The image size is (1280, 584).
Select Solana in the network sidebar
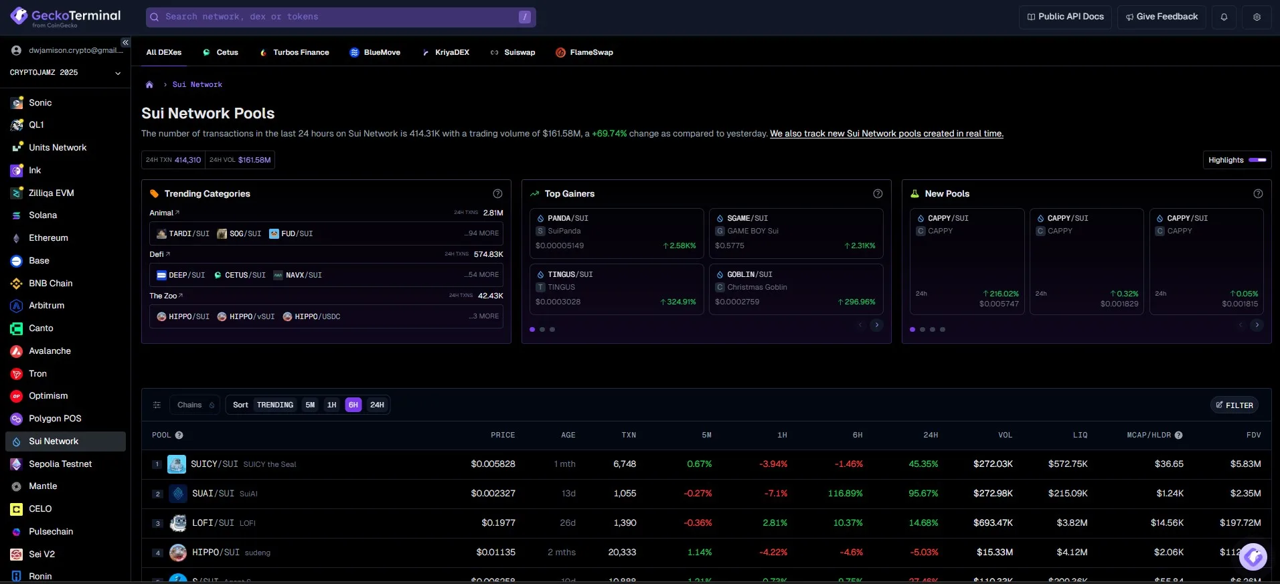43,215
